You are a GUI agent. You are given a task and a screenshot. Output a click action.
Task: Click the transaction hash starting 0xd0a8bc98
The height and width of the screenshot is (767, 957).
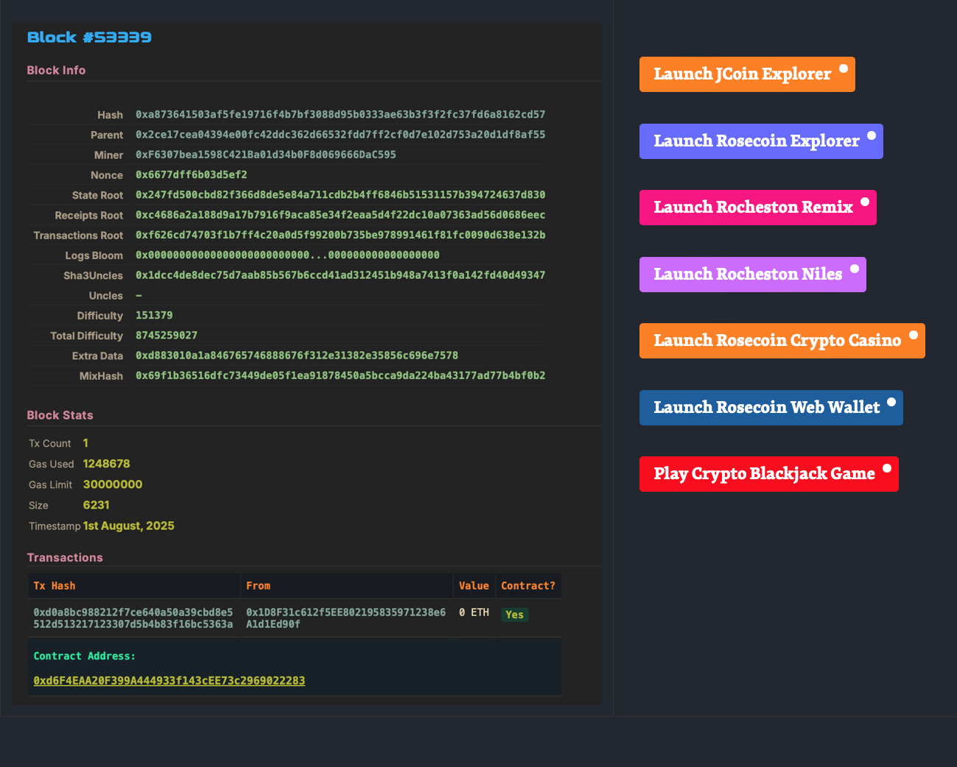pyautogui.click(x=133, y=618)
